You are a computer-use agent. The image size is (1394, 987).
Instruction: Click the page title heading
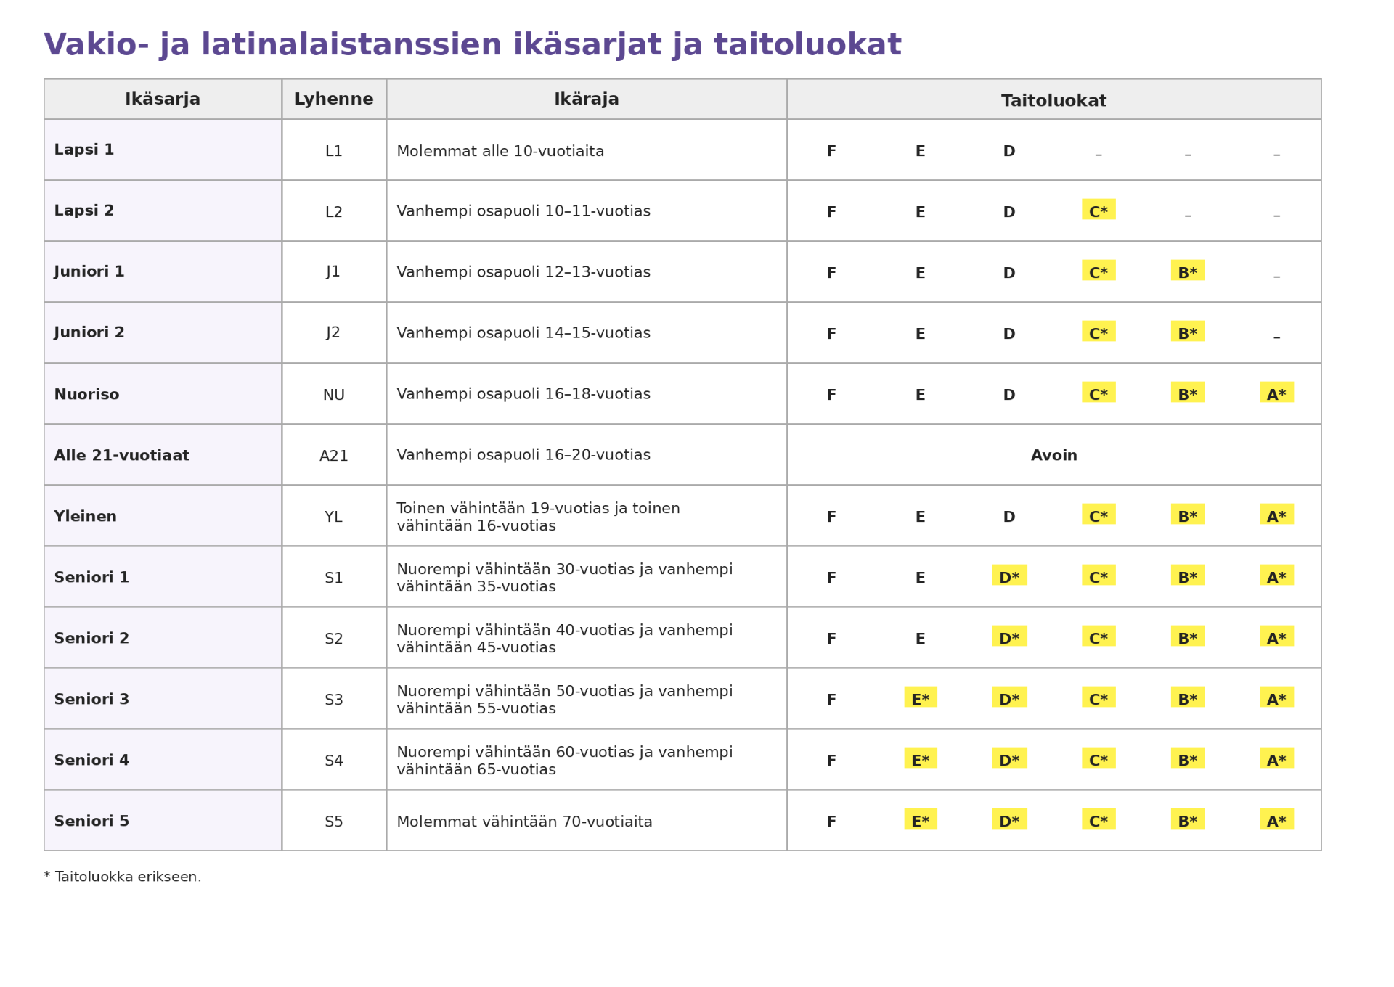click(473, 45)
